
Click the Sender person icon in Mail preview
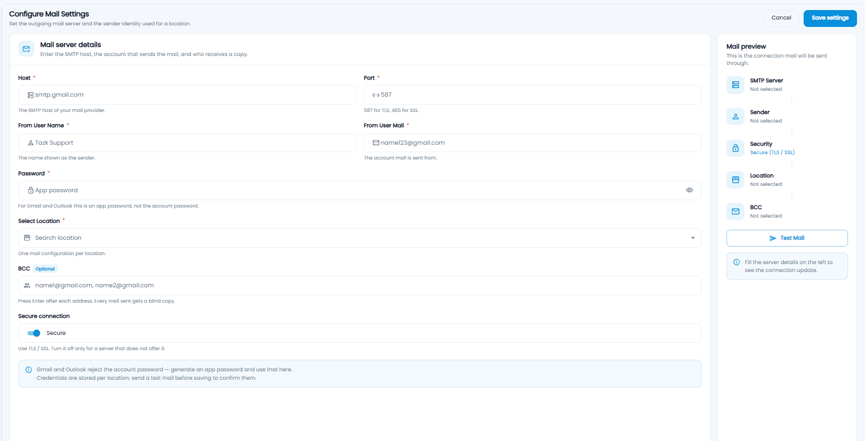point(735,117)
